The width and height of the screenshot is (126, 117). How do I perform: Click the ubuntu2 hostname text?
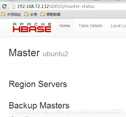coord(55,54)
